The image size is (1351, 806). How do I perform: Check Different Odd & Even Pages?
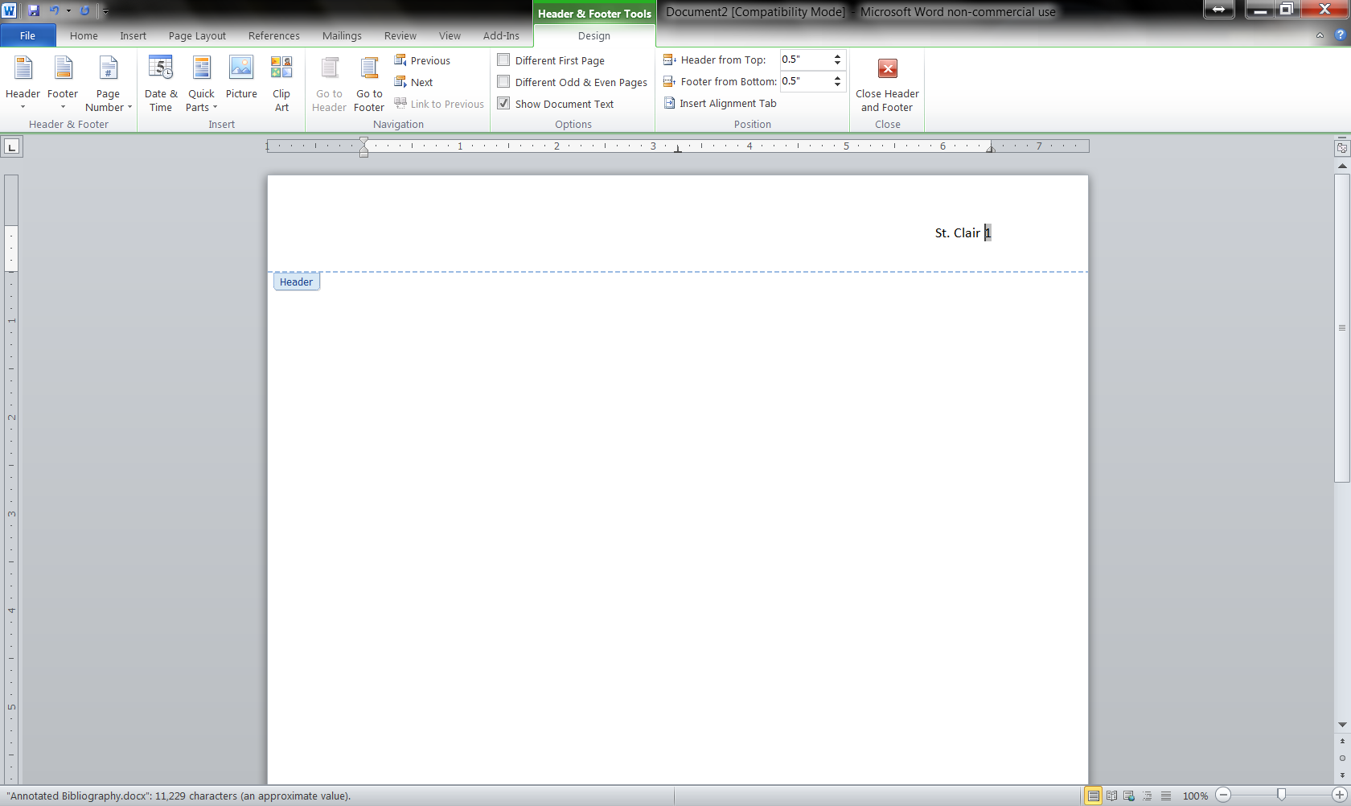coord(504,82)
